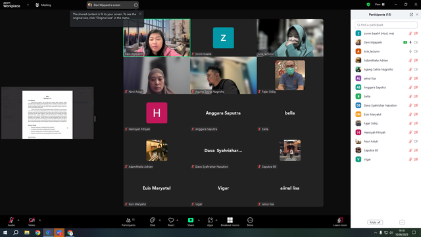Click the green Share screen button
Viewport: 421px width, 237px height.
pyautogui.click(x=191, y=222)
